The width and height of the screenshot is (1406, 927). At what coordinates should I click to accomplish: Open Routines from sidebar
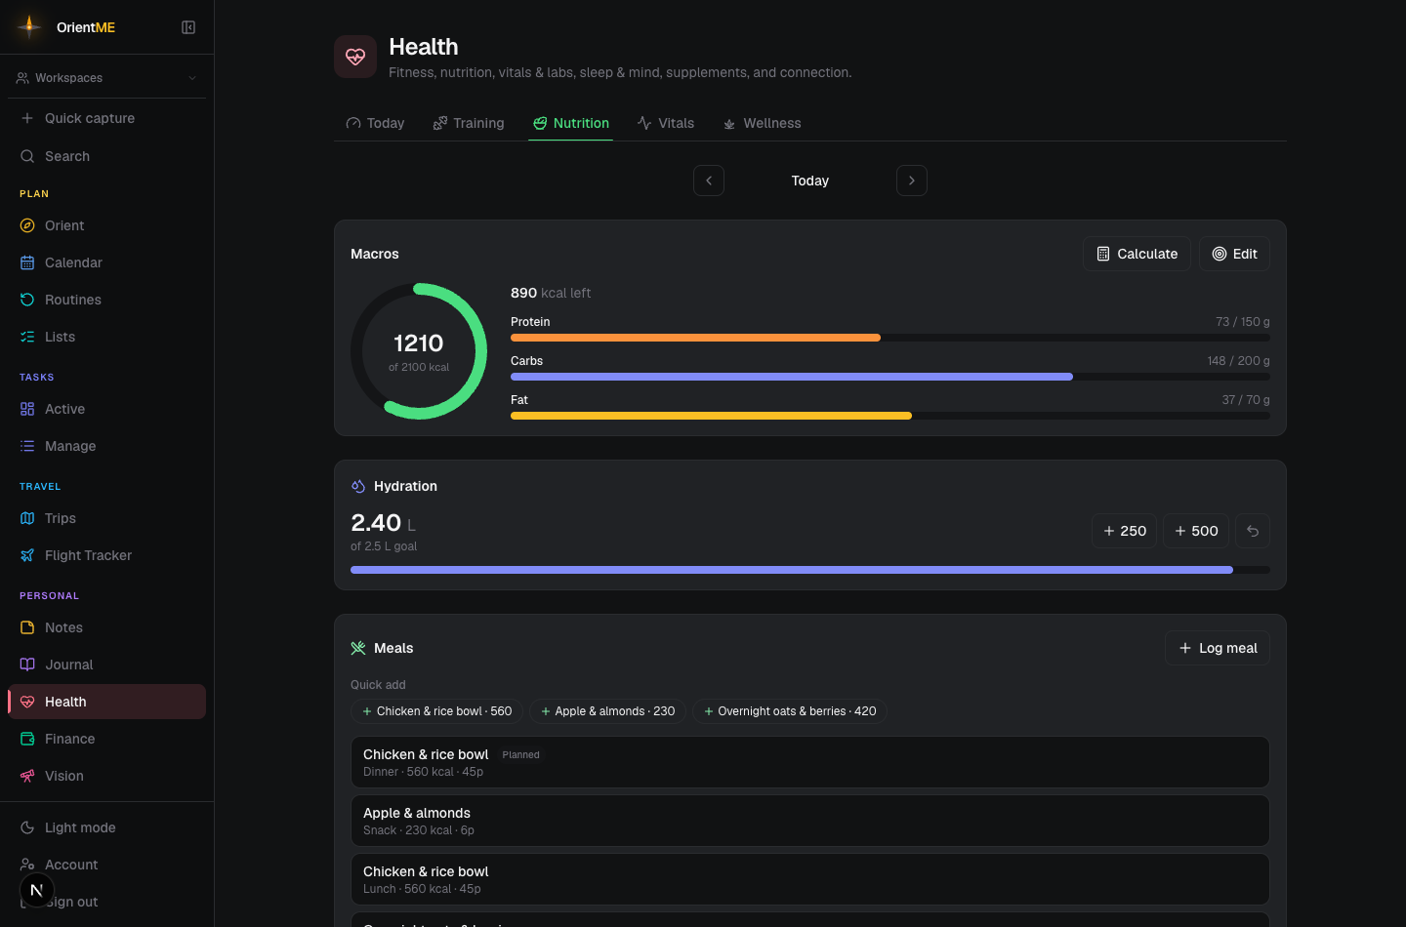click(106, 300)
